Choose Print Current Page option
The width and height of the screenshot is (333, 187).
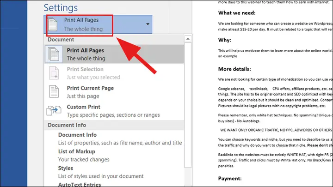[114, 92]
